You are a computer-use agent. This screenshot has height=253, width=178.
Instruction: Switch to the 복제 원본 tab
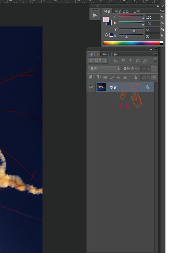tap(110, 54)
